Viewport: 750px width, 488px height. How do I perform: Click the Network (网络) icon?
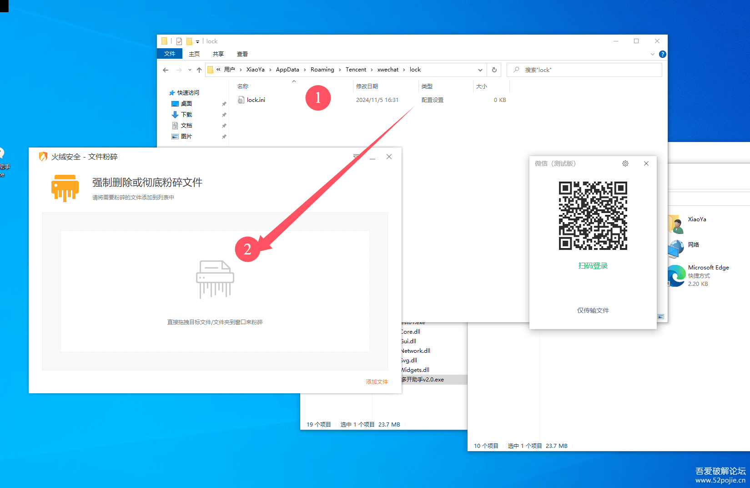tap(676, 249)
